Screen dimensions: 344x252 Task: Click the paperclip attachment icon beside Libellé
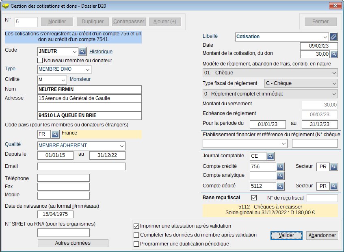point(333,37)
